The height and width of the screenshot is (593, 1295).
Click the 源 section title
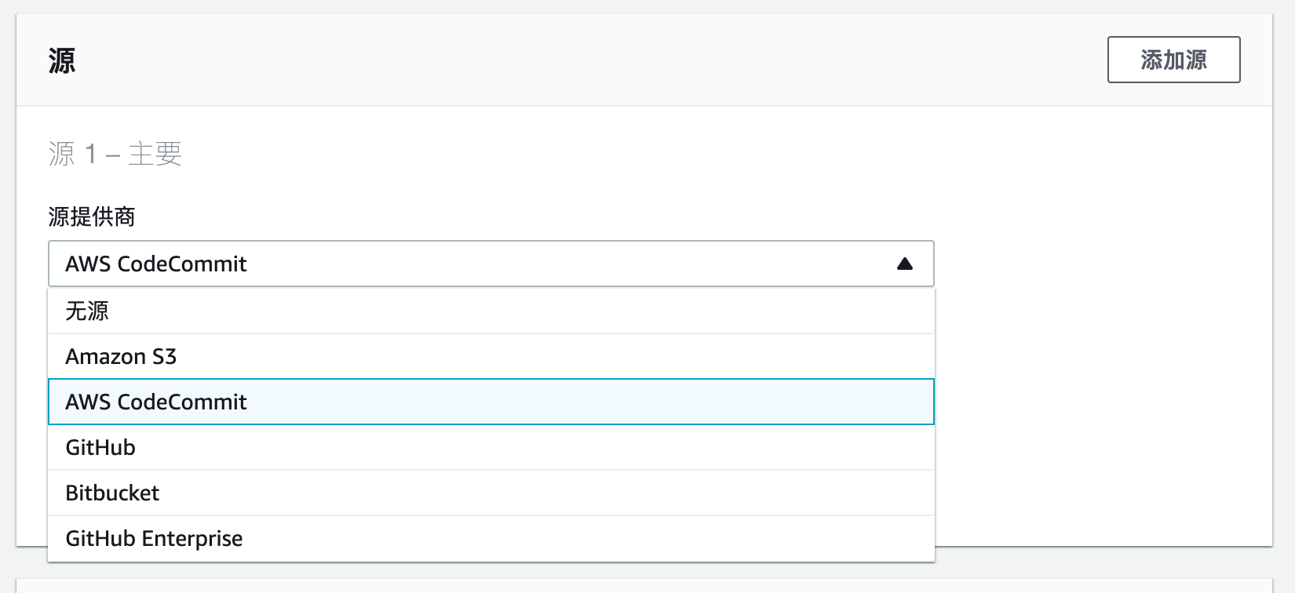pos(62,60)
